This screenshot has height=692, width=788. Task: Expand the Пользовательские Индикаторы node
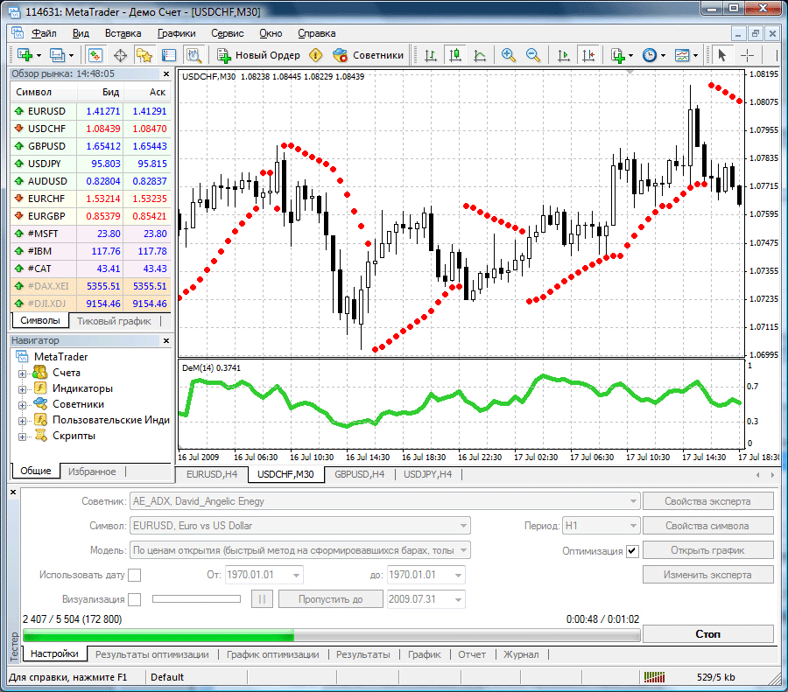(22, 421)
